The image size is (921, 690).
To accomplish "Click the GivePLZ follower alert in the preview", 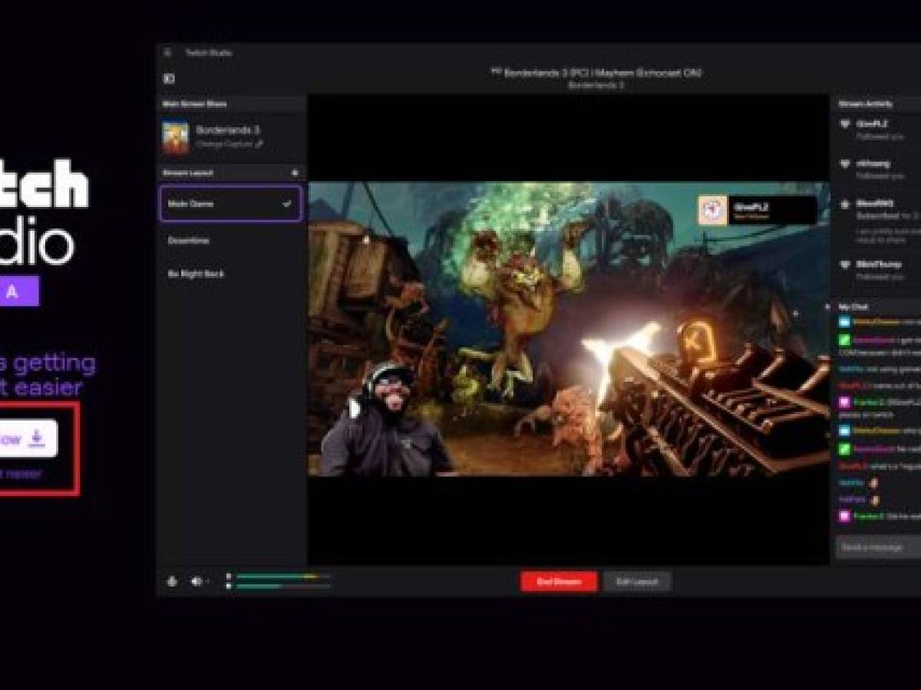I will click(x=757, y=210).
